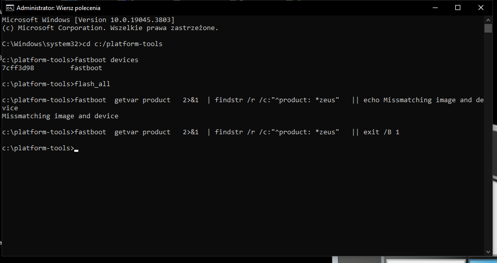Click the 'cd c:/platform-tools' command text

pos(122,44)
